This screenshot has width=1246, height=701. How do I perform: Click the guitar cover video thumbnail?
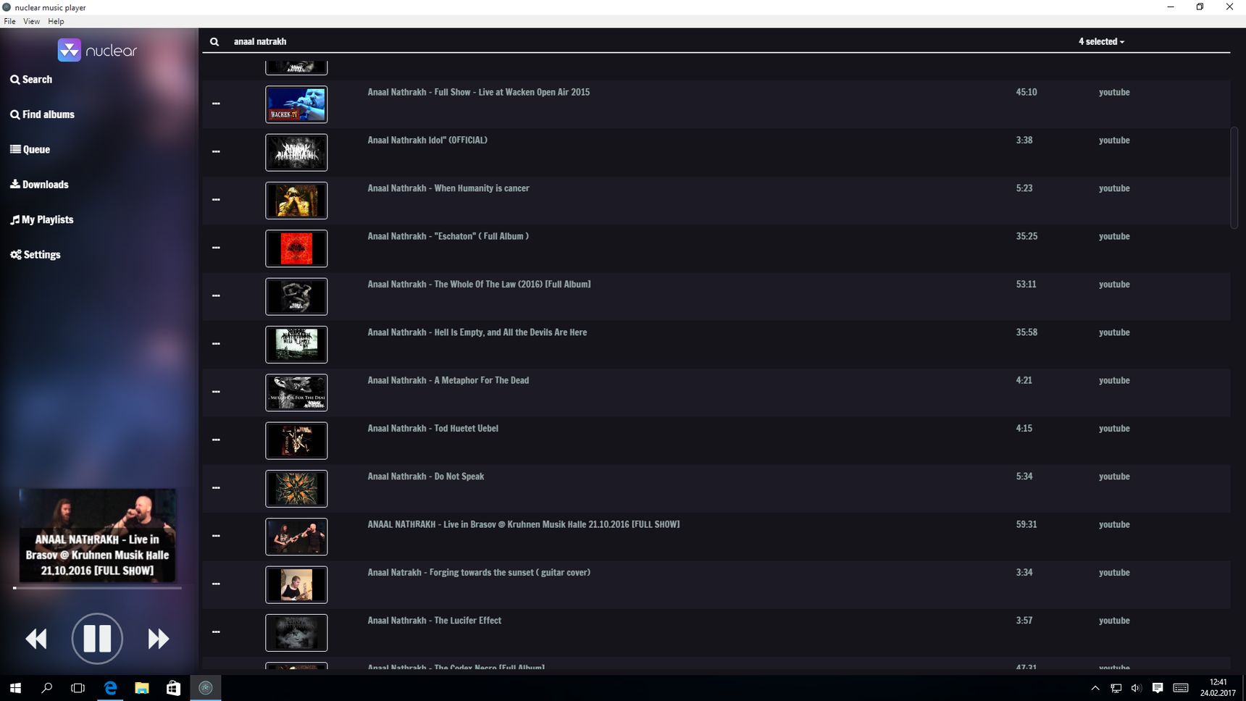point(296,584)
